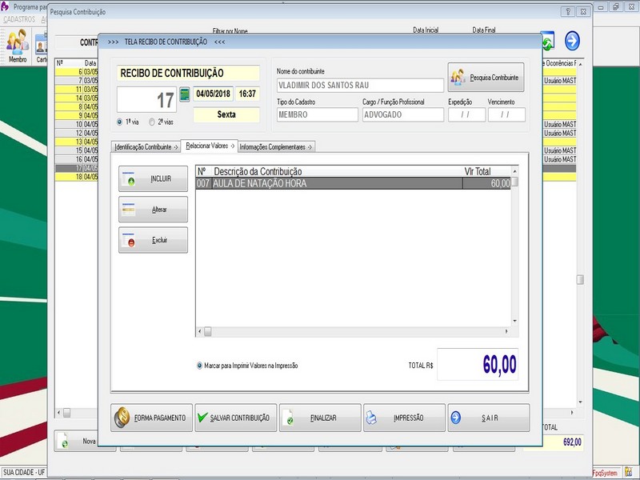Click FINALIZAR button
The width and height of the screenshot is (640, 480).
coord(320,418)
